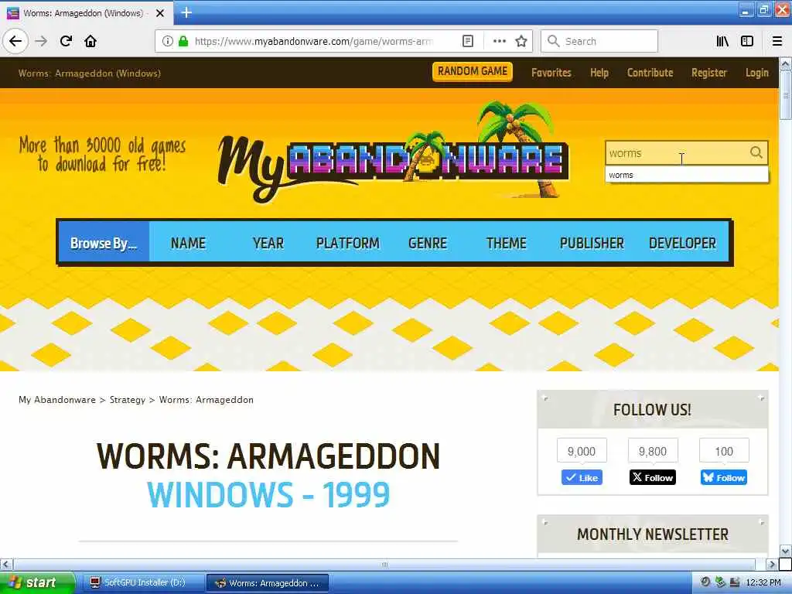Open the Register link
This screenshot has width=792, height=594.
click(709, 73)
